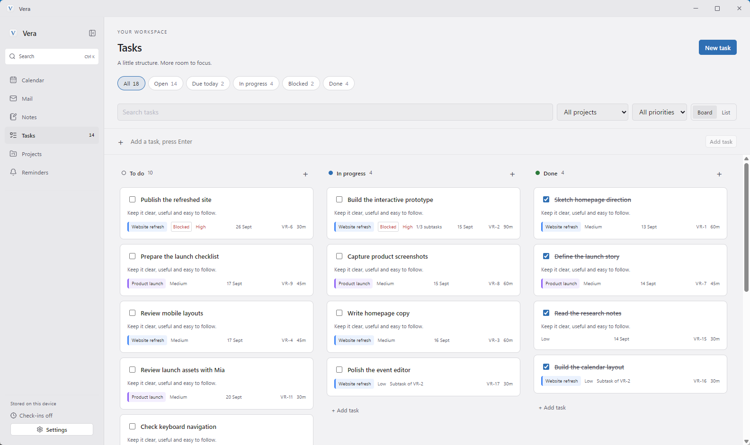Image resolution: width=750 pixels, height=445 pixels.
Task: Open the All projects dropdown
Action: [592, 112]
